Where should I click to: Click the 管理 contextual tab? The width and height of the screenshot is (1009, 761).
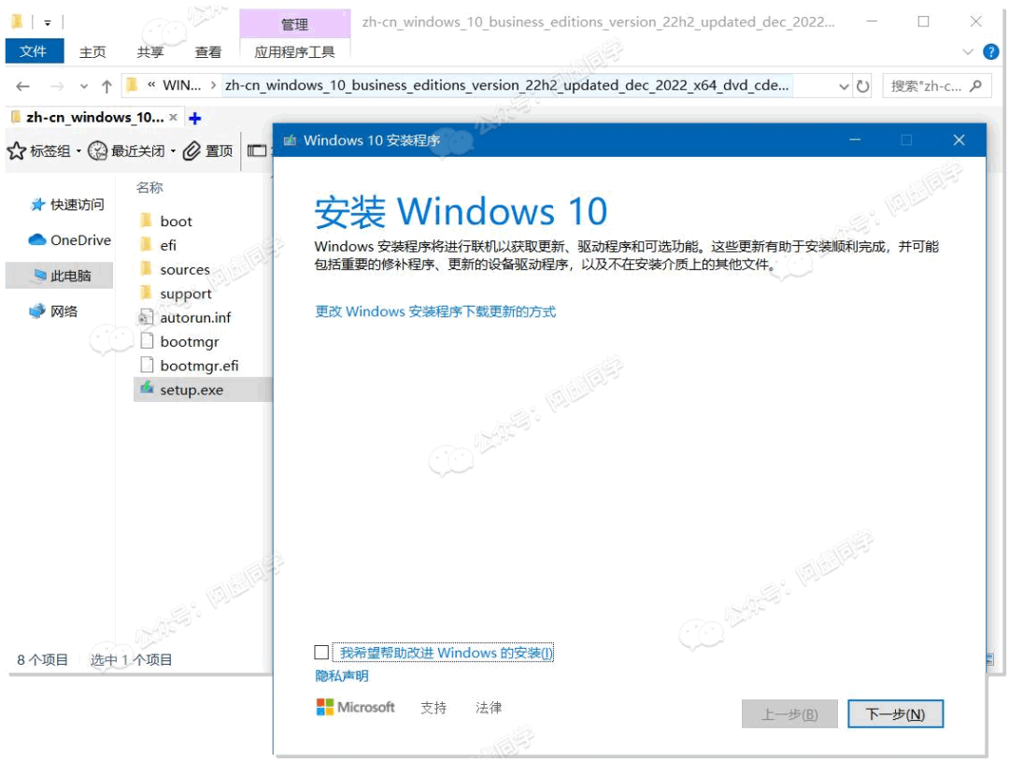click(294, 23)
